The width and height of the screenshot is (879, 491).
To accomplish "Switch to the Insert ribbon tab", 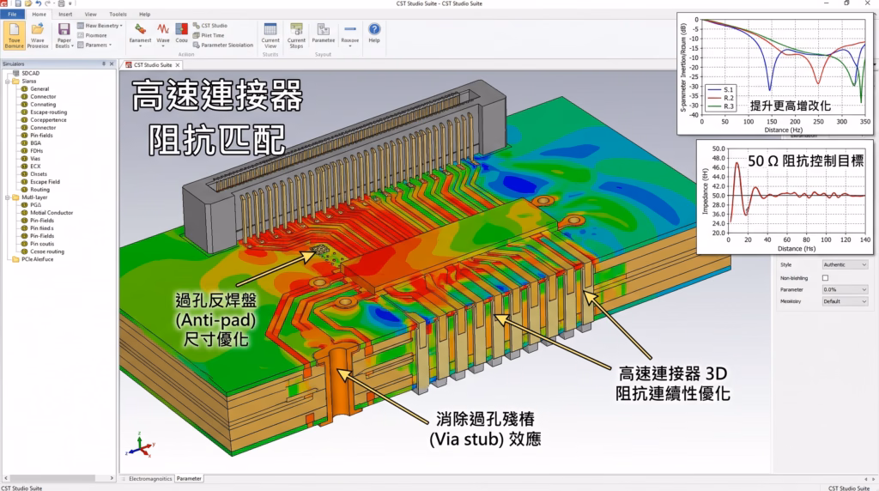I will [x=65, y=14].
